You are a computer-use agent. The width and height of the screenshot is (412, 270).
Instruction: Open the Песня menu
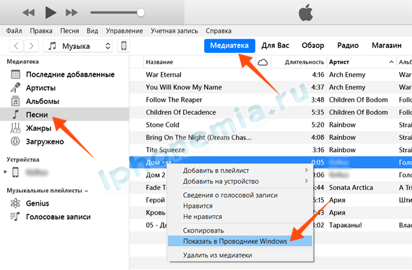(70, 31)
